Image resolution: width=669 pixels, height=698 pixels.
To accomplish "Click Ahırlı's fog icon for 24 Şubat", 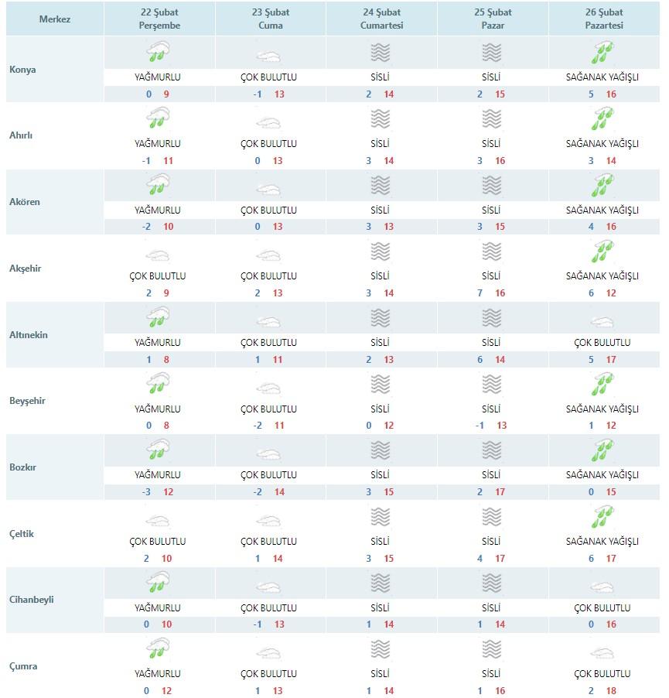I will pyautogui.click(x=381, y=119).
